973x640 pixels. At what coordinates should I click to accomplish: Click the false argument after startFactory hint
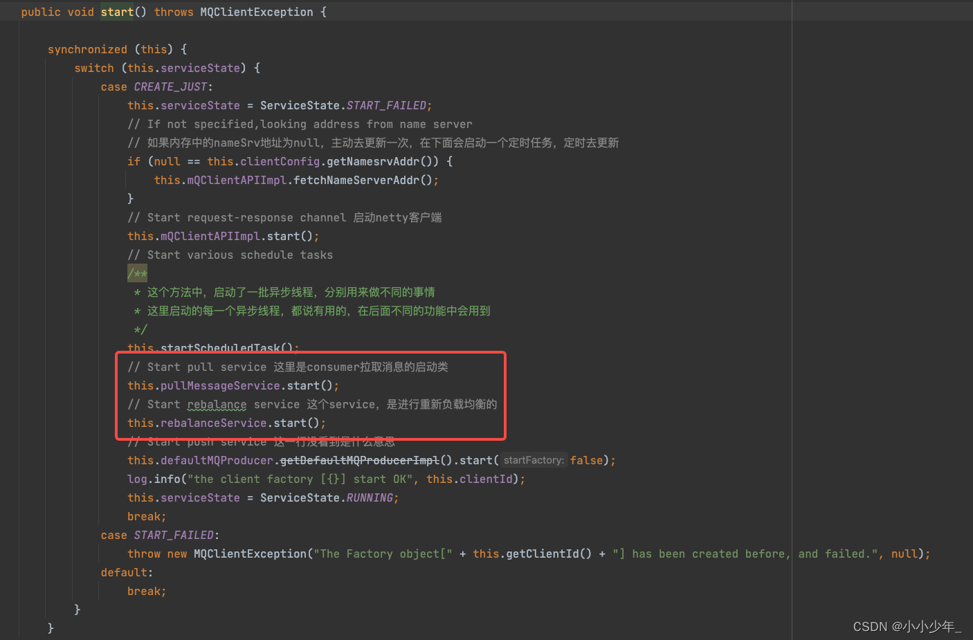(586, 460)
